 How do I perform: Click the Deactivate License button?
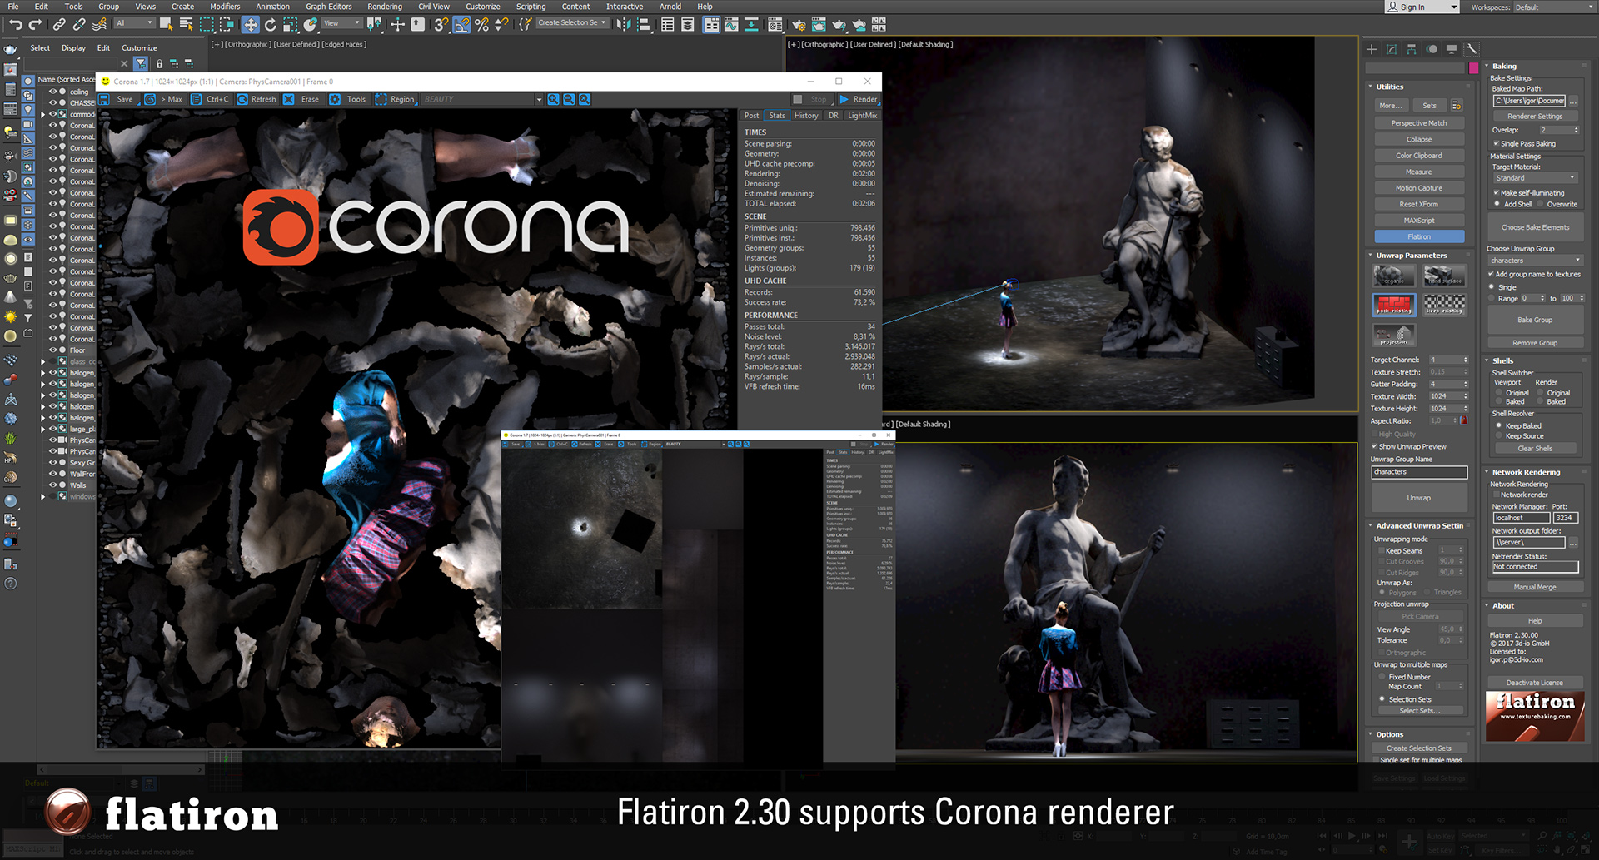point(1535,683)
